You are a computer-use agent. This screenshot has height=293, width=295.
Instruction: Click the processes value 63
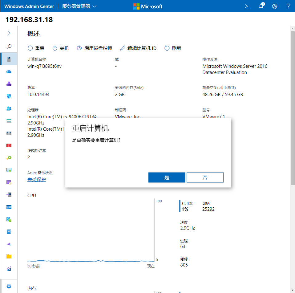click(183, 246)
